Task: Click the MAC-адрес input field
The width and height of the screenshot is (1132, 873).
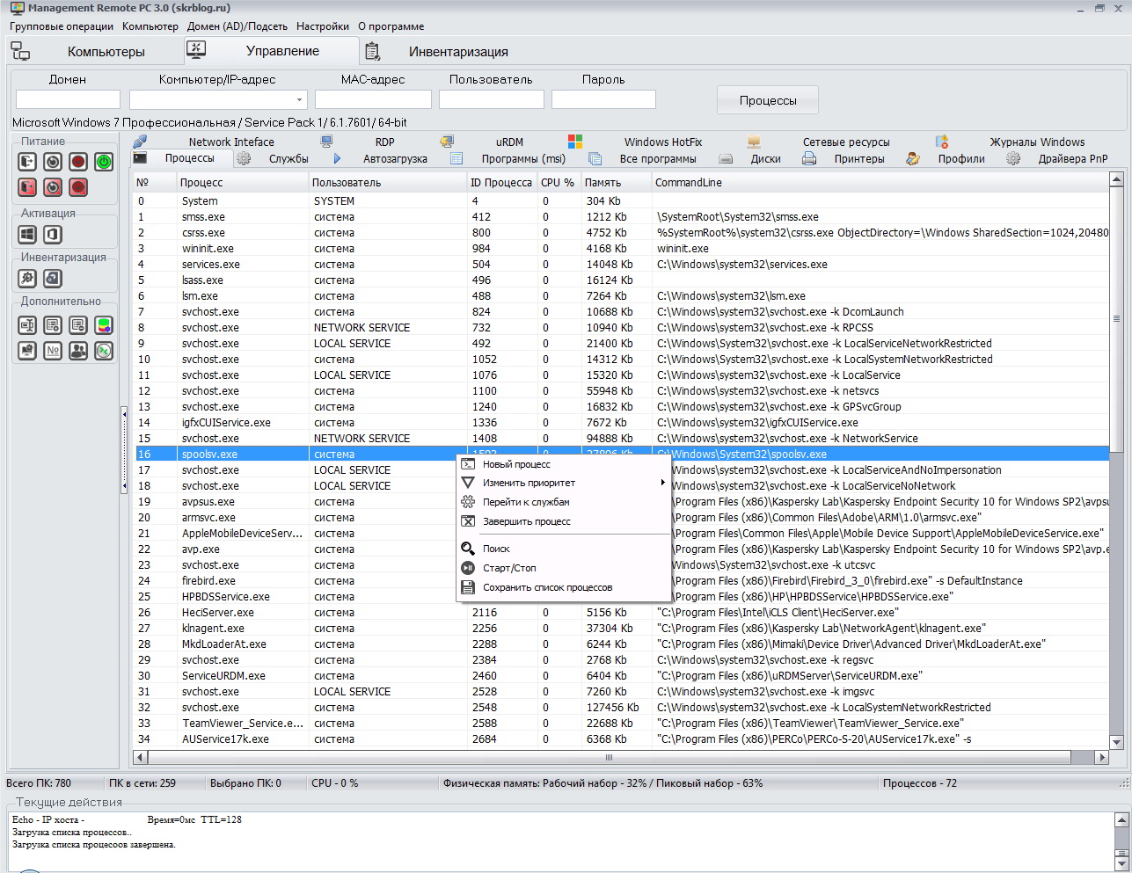Action: pos(373,99)
